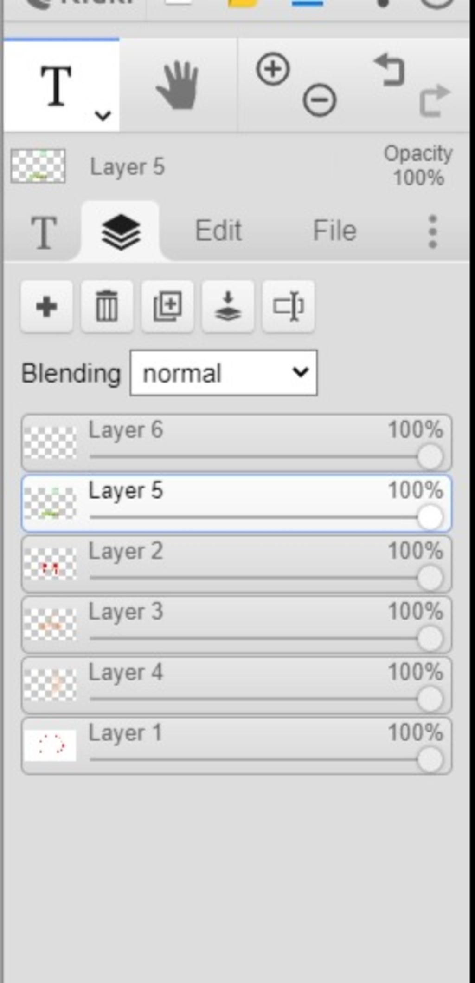Open the three-dot more options menu
This screenshot has width=475, height=983.
(x=433, y=231)
